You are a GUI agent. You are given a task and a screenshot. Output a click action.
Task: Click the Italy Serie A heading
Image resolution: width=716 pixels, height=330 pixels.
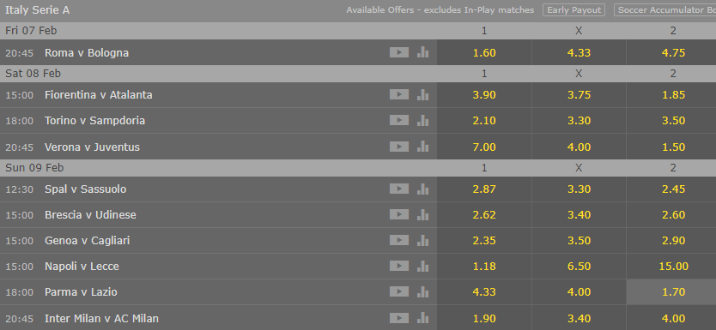click(38, 10)
